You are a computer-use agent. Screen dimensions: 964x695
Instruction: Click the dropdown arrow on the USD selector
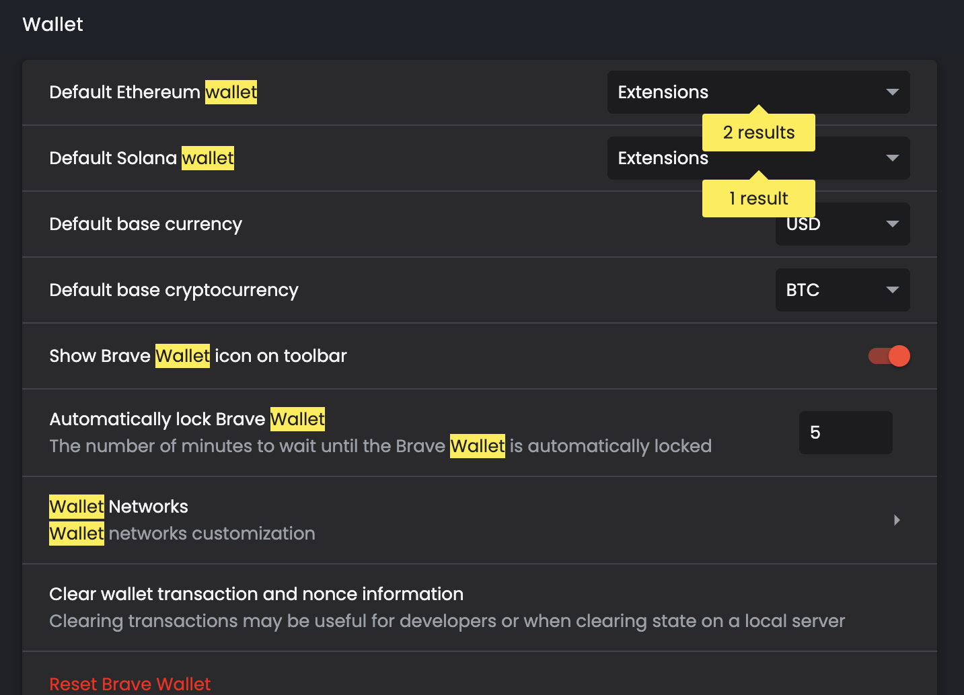pos(893,224)
